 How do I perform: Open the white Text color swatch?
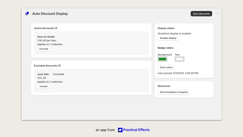[x=180, y=59]
